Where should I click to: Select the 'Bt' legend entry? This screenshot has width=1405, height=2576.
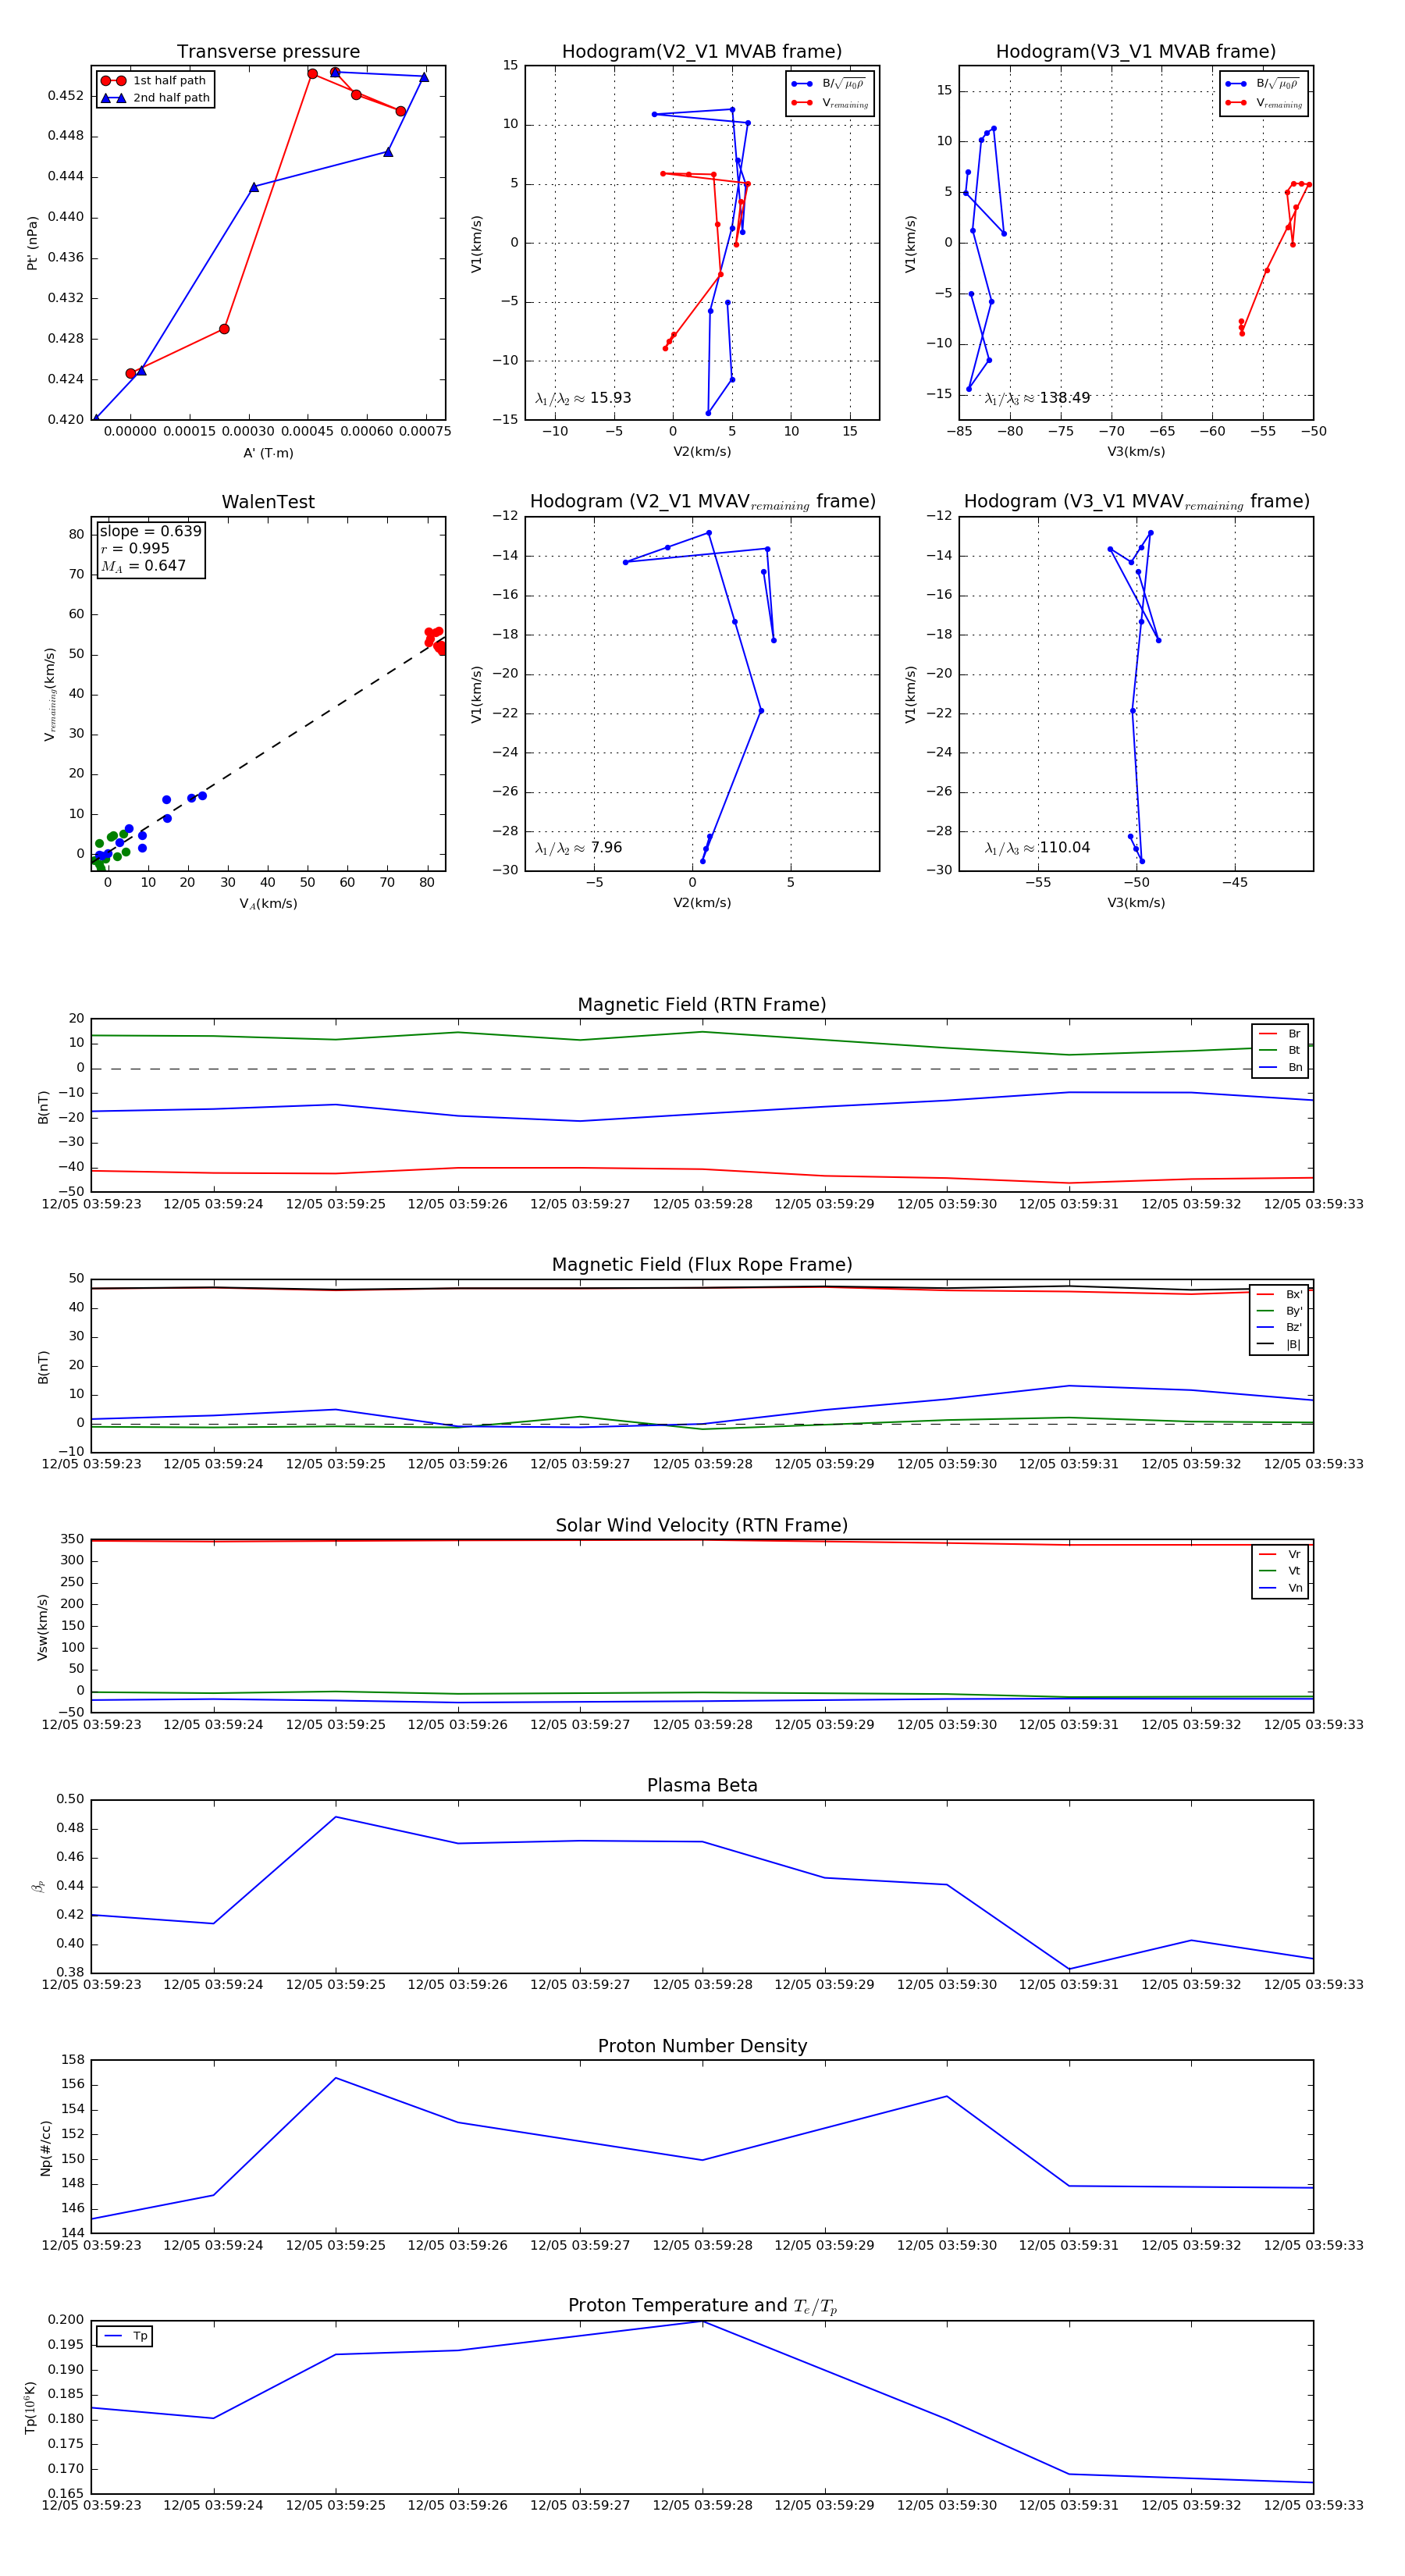click(x=1280, y=1051)
